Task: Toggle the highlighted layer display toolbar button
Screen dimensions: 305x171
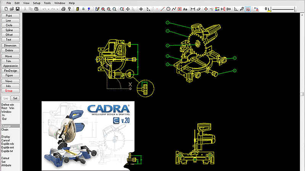Action: (x=248, y=8)
